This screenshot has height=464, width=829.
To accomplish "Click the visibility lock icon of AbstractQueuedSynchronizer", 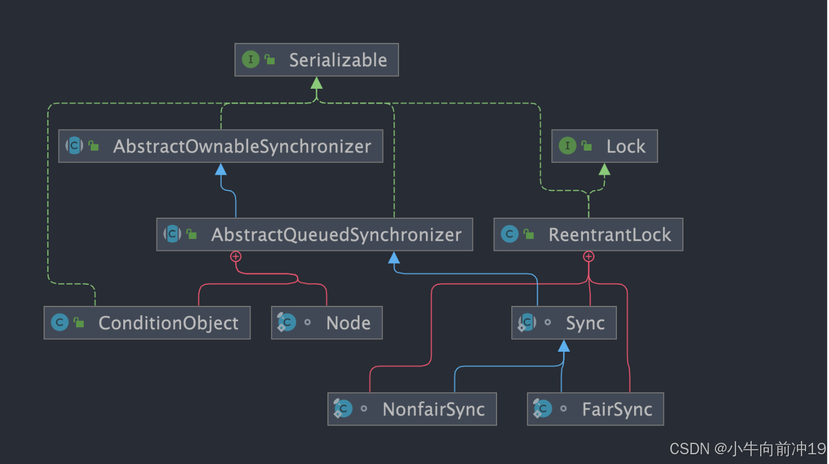I will pyautogui.click(x=191, y=234).
